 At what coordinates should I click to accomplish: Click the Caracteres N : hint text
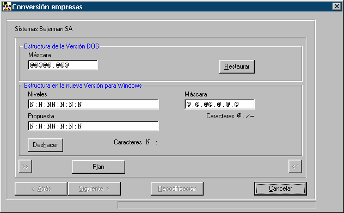click(136, 142)
